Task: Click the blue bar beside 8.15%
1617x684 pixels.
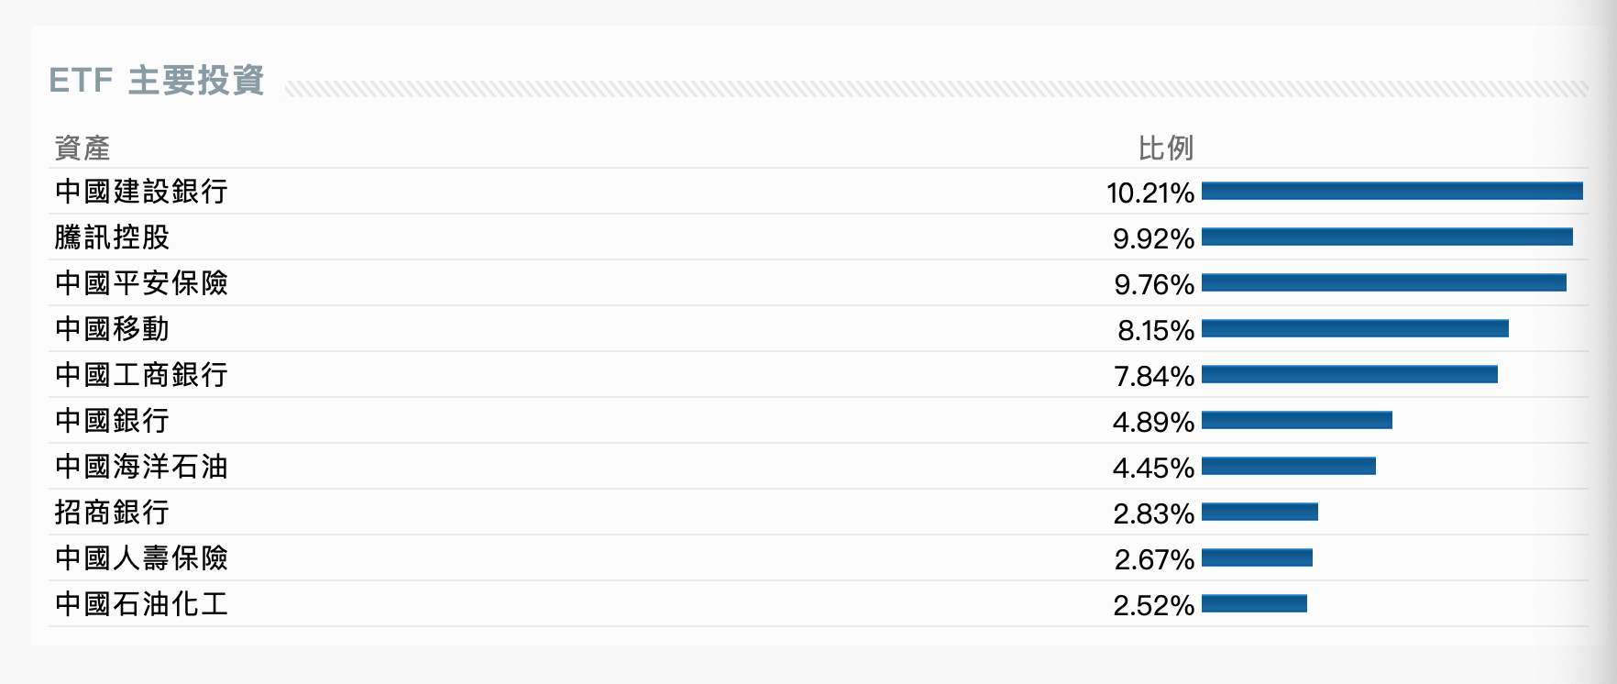Action: 1354,329
